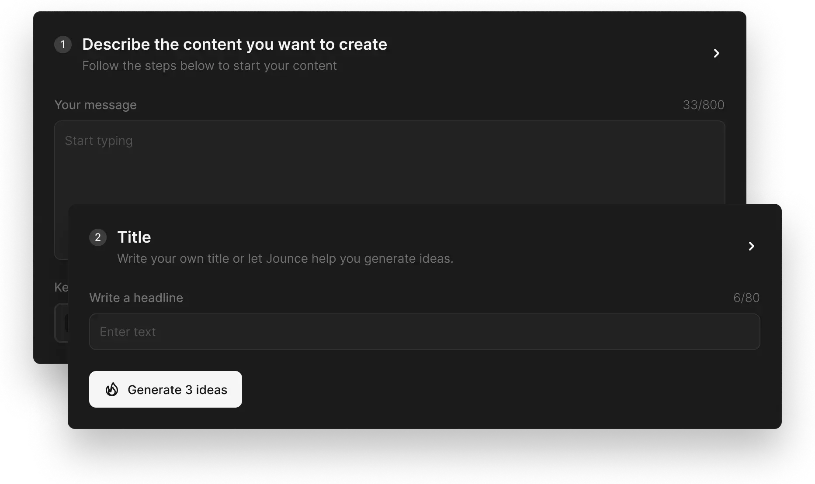Click the Title section heading
Screen dimensions: 815x484
click(134, 237)
